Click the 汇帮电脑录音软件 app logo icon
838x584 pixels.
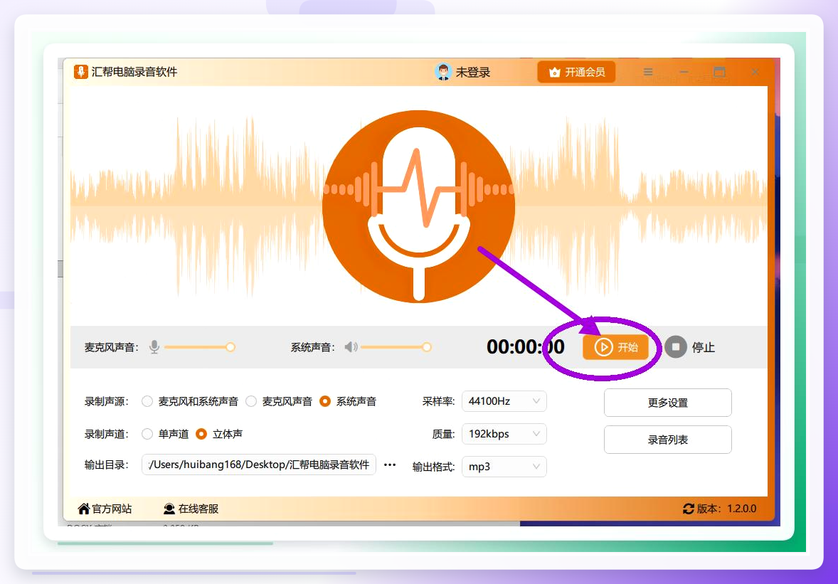pyautogui.click(x=80, y=72)
